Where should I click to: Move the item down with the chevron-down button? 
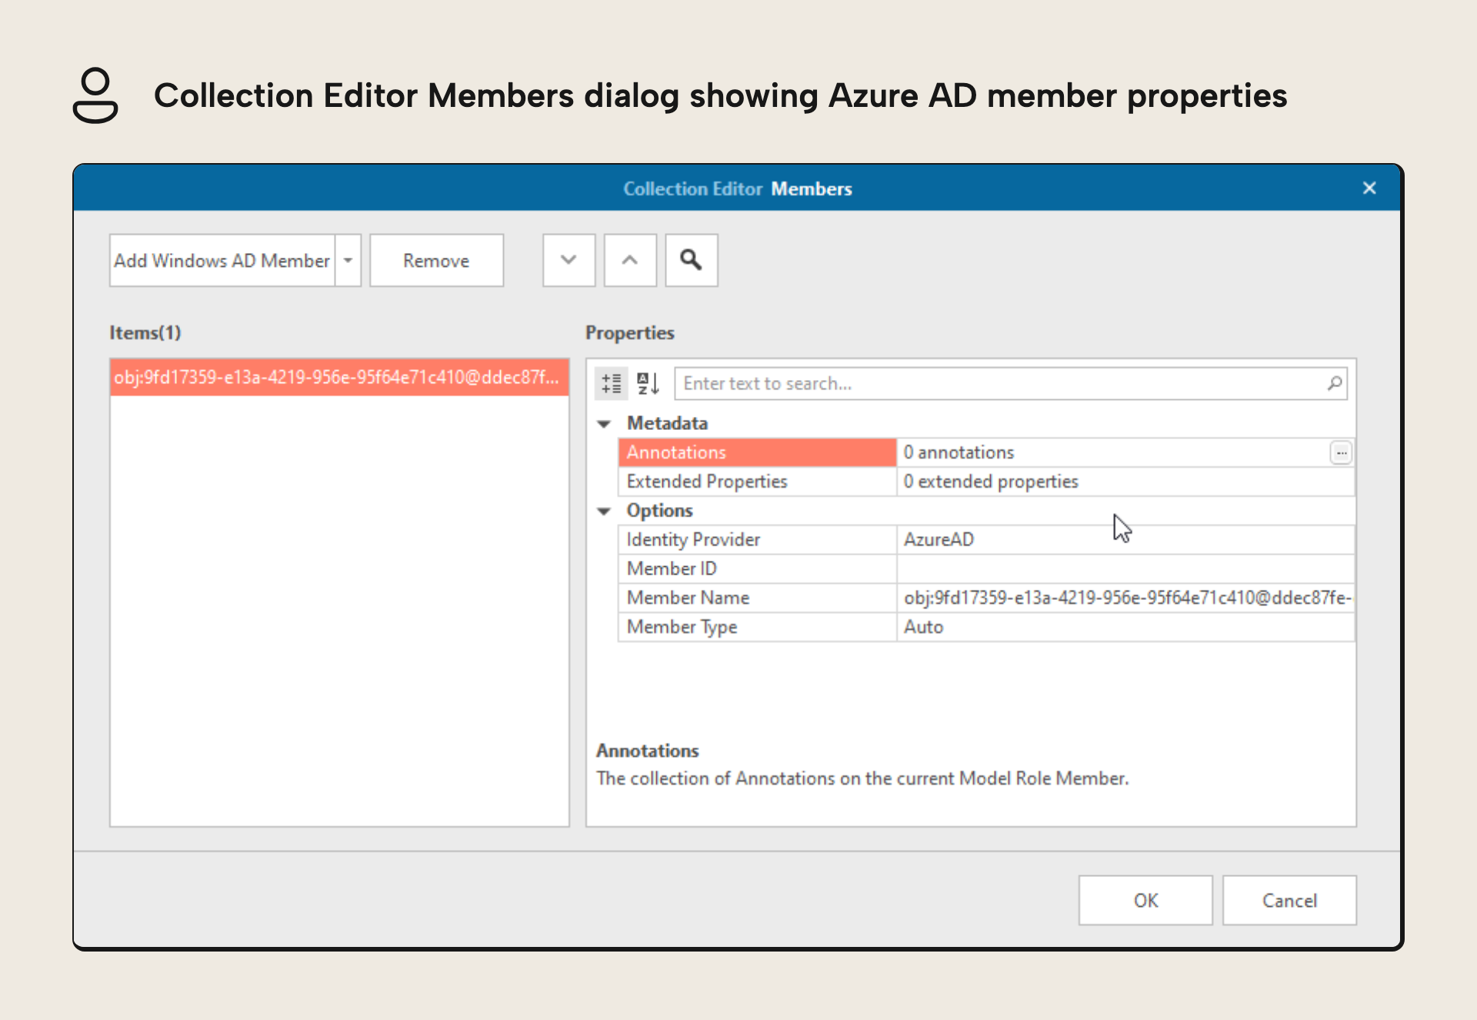[568, 261]
